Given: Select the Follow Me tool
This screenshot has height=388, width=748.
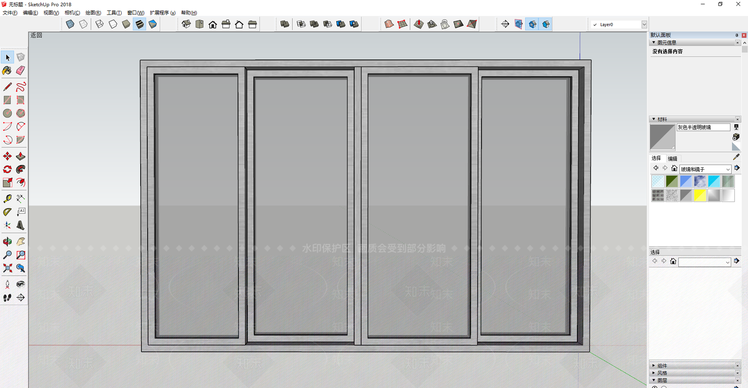Looking at the screenshot, I should click(21, 169).
